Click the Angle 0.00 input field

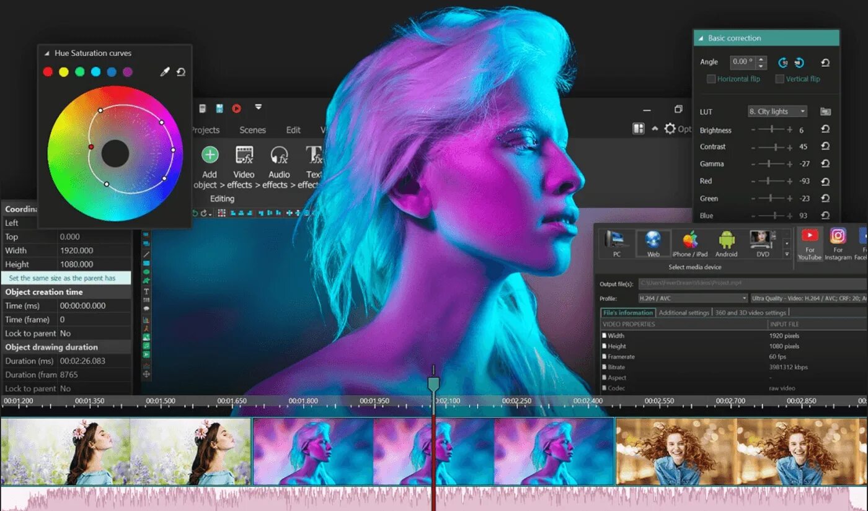[x=743, y=62]
